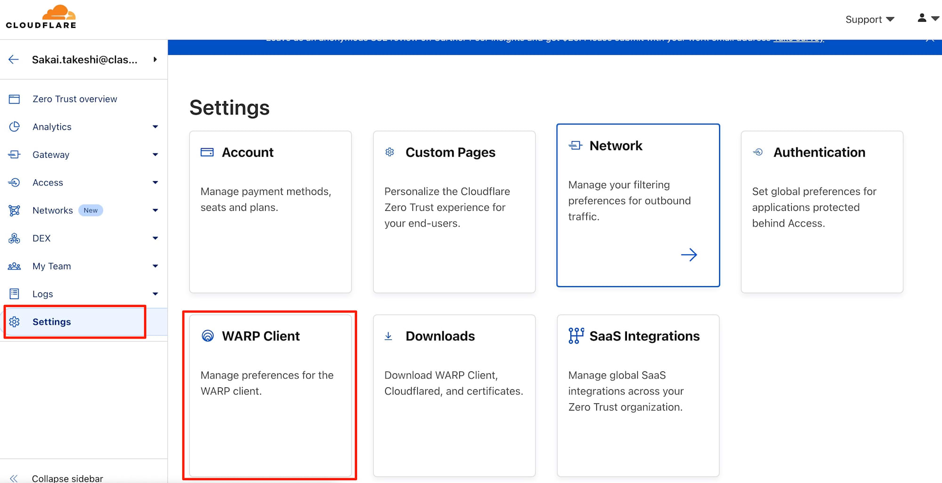Screen dimensions: 942x483
Task: Click the Network card icon
Action: coord(576,145)
